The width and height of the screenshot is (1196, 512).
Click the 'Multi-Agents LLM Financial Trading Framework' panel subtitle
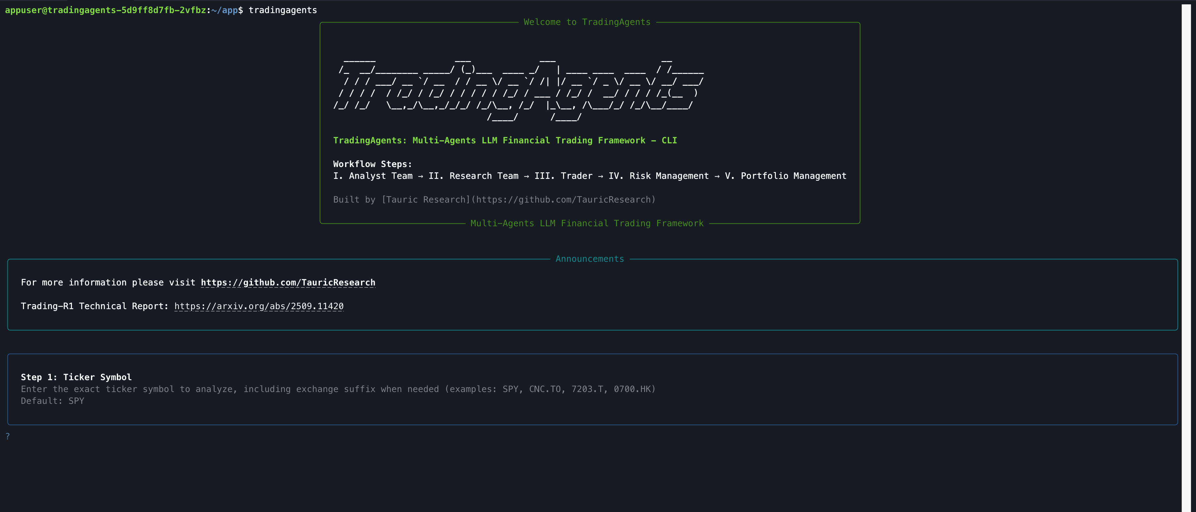point(587,223)
